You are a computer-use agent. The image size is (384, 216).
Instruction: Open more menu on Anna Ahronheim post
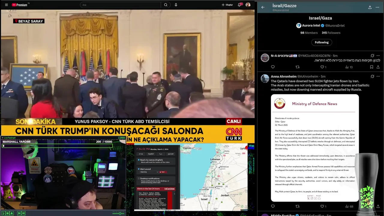point(378,76)
